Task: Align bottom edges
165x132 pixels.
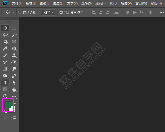Action: click(x=142, y=12)
